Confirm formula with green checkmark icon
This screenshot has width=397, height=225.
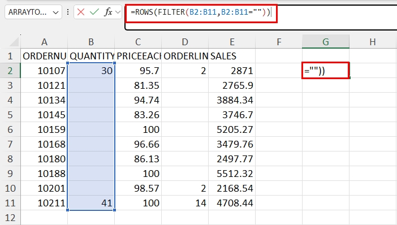tap(94, 12)
